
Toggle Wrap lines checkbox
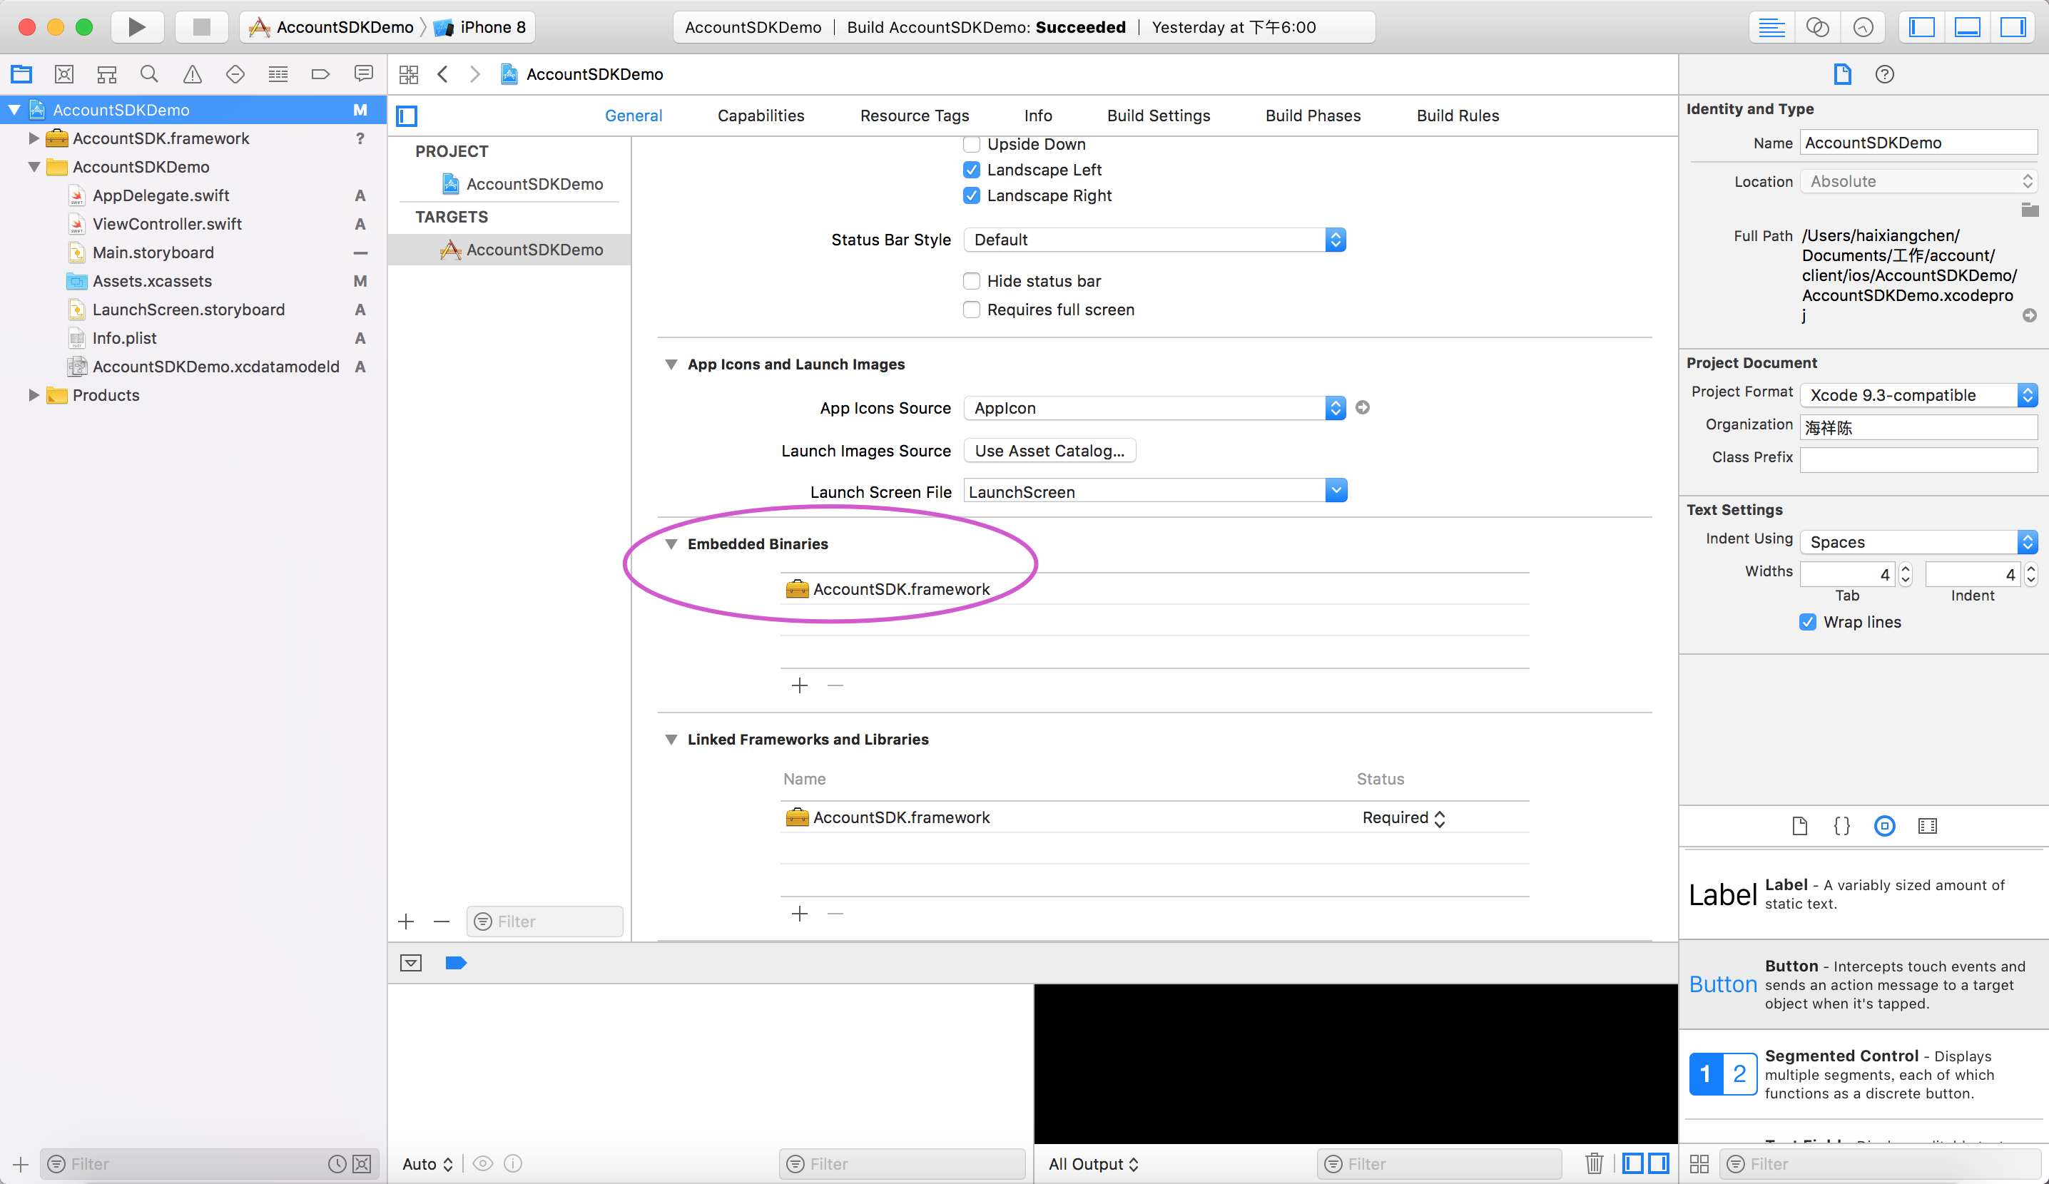pyautogui.click(x=1808, y=622)
